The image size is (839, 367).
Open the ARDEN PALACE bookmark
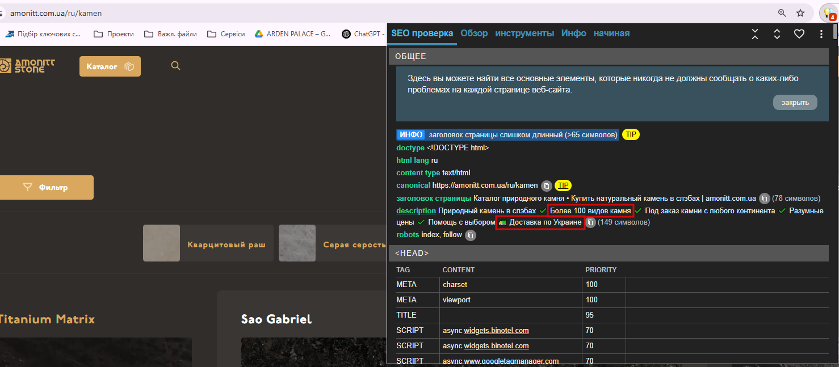coord(293,34)
